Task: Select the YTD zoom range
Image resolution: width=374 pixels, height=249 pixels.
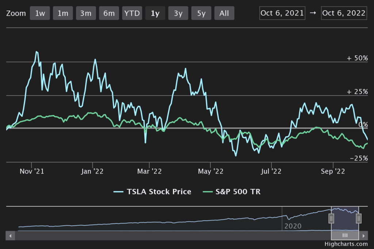Action: pos(132,13)
